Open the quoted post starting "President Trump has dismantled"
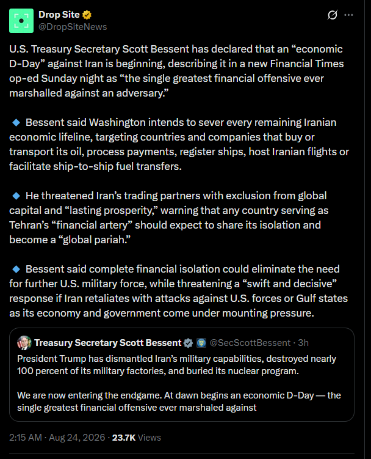The image size is (371, 459). pos(182,375)
